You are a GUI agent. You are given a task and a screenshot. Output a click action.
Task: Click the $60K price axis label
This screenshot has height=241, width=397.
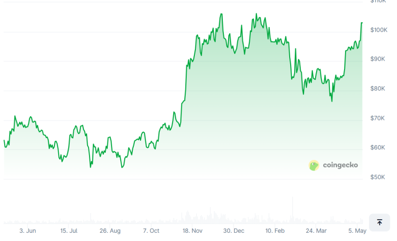378,147
